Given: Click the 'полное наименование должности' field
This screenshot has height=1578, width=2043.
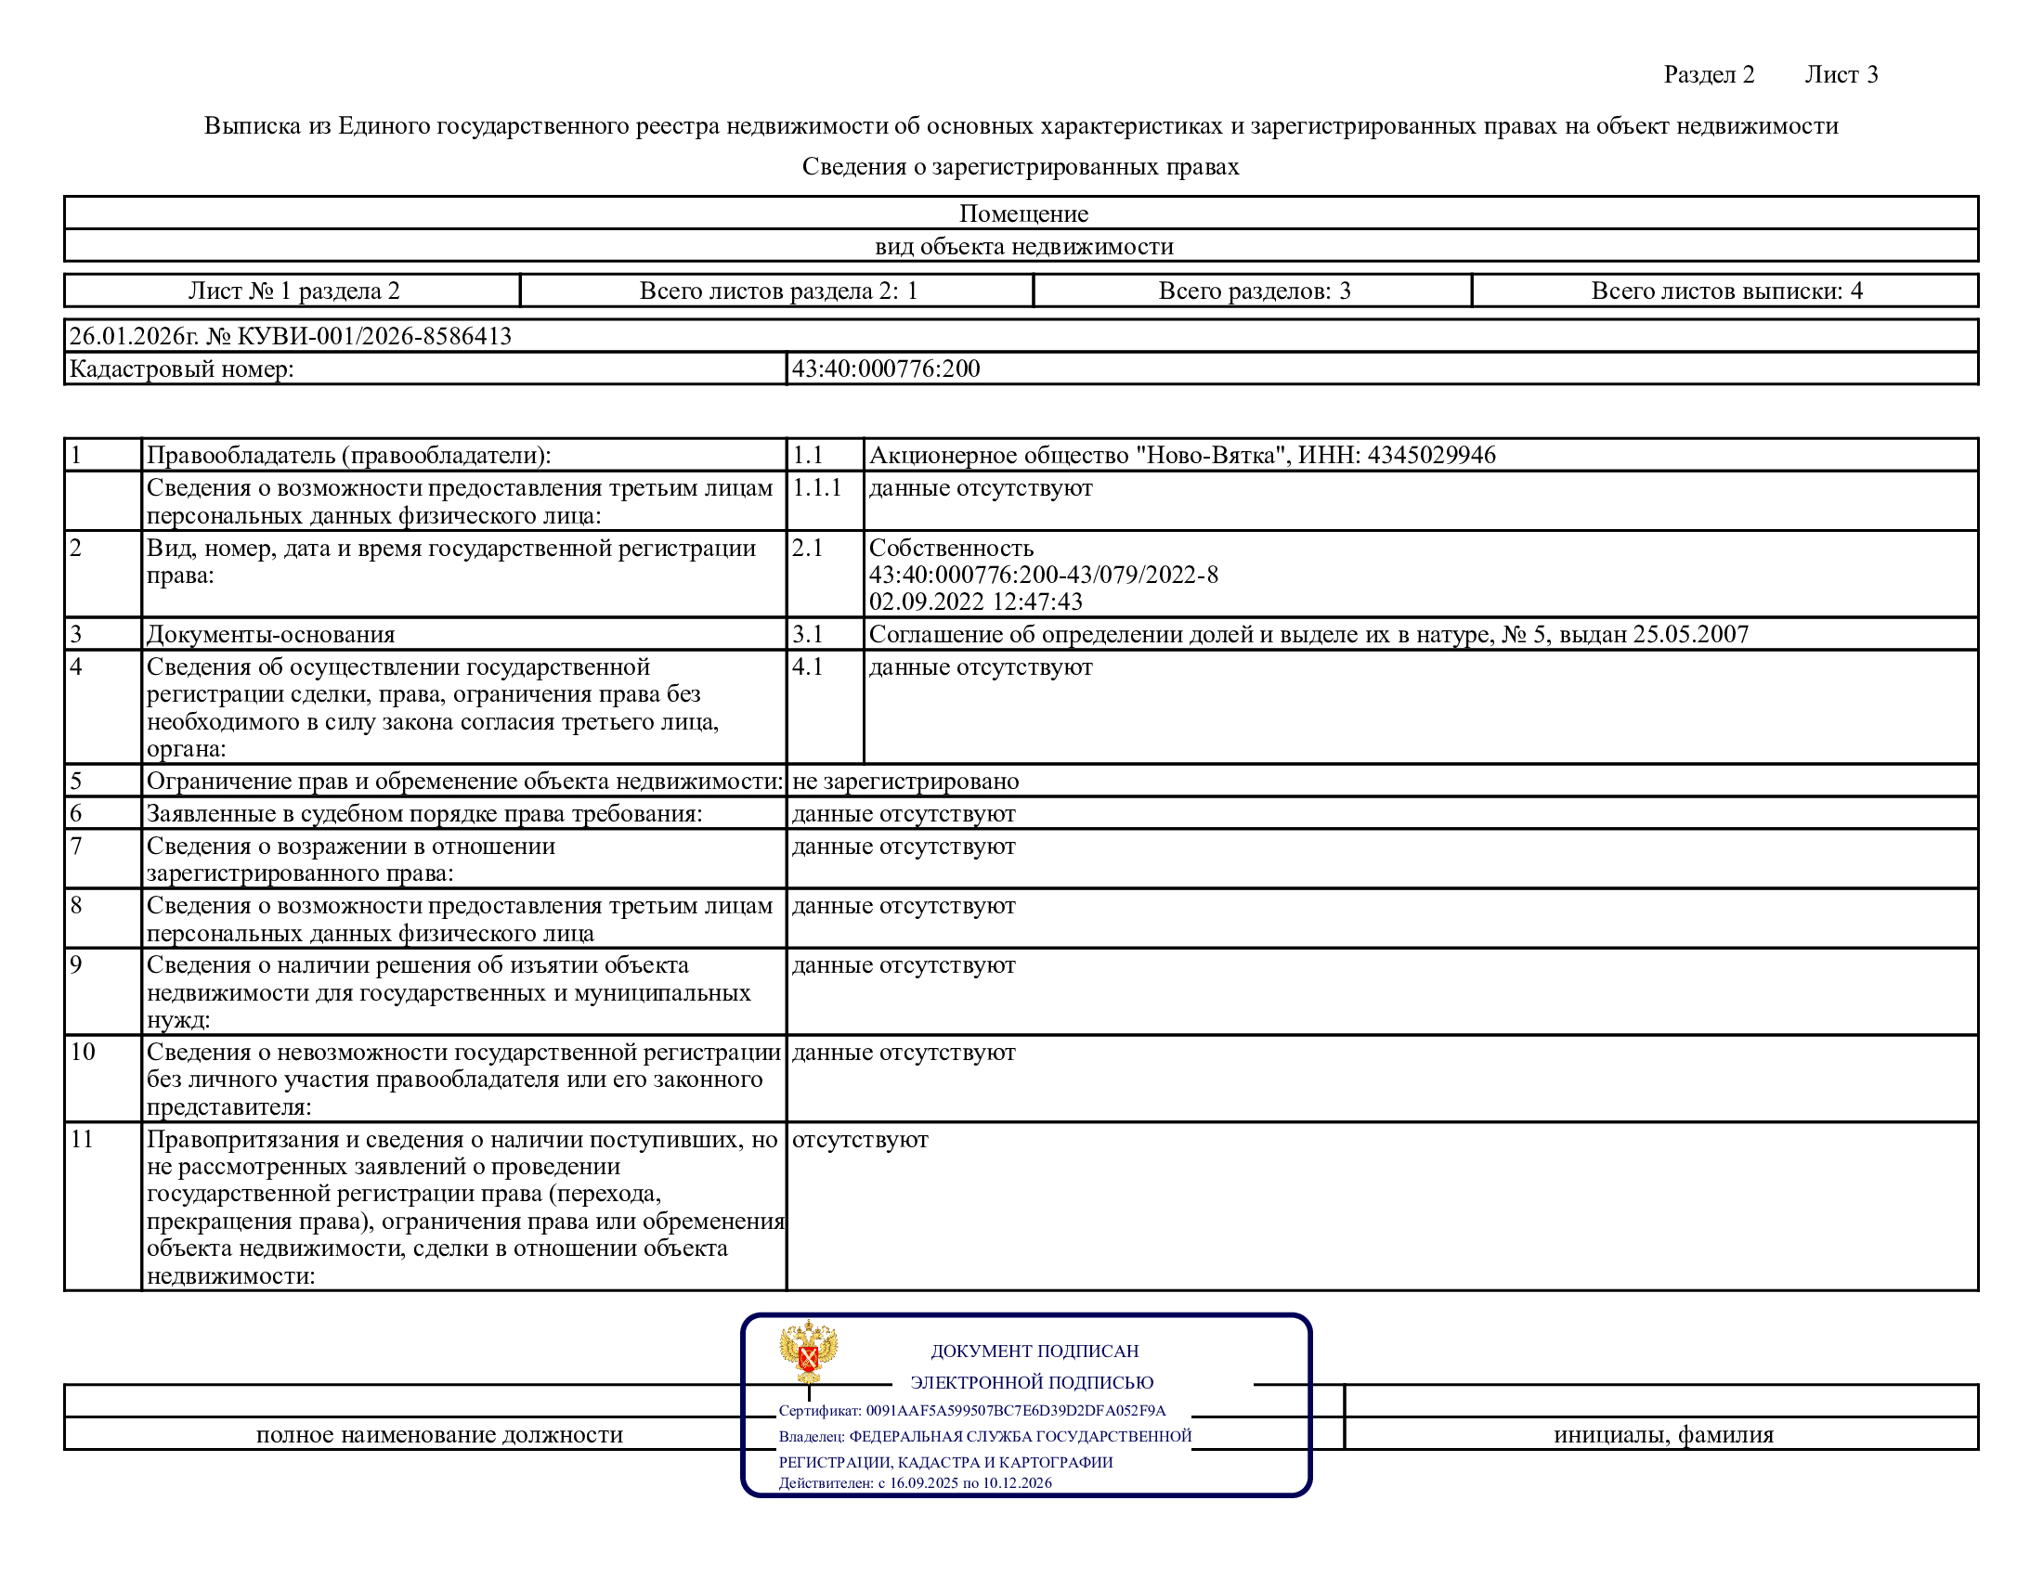Looking at the screenshot, I should [x=438, y=1434].
